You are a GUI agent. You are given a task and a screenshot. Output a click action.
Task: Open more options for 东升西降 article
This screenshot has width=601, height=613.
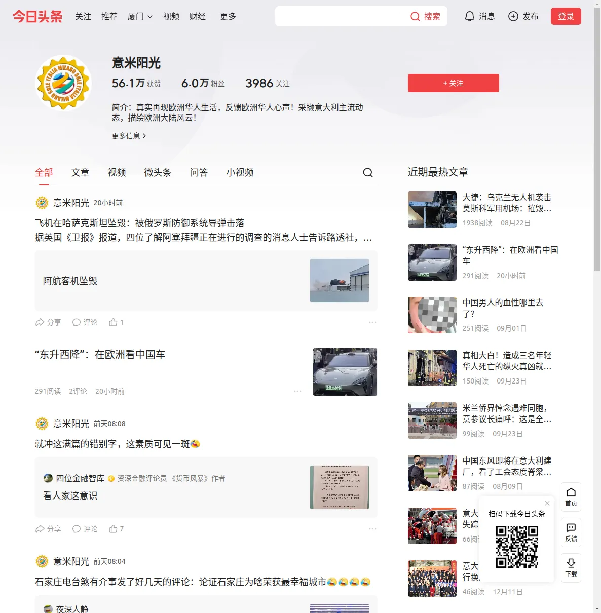click(x=297, y=391)
